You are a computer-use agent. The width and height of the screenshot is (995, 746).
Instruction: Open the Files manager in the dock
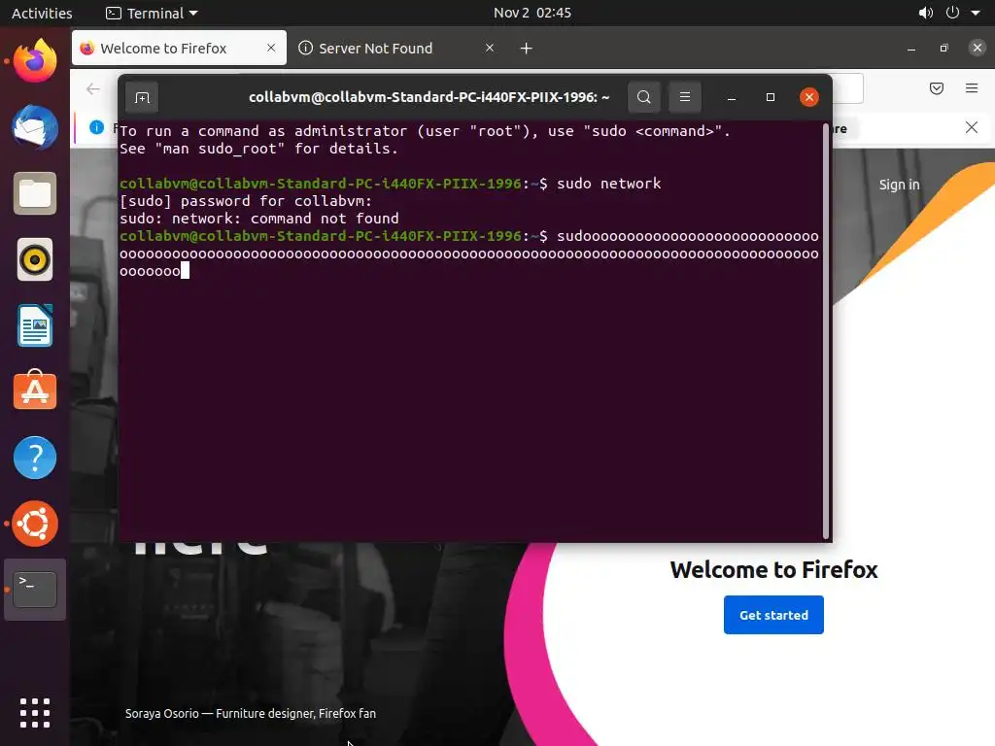(35, 193)
